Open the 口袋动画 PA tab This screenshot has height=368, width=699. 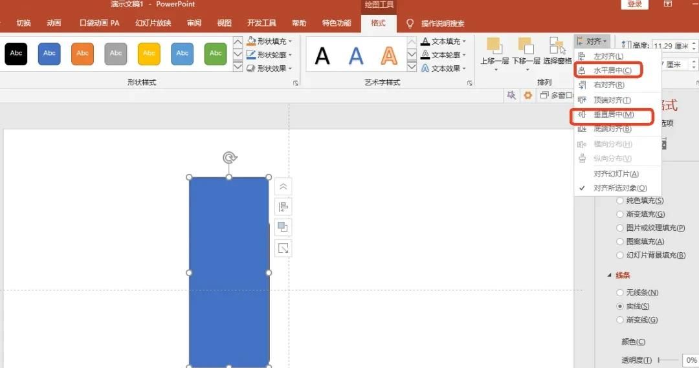pyautogui.click(x=100, y=23)
